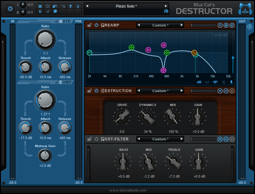Toggle the Comp section lock icon
255x194 pixels.
(x=57, y=82)
